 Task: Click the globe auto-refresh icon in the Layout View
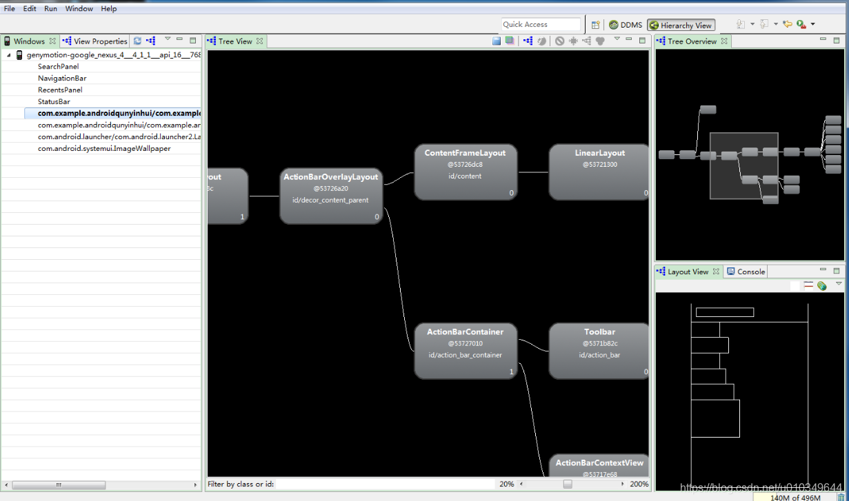821,285
